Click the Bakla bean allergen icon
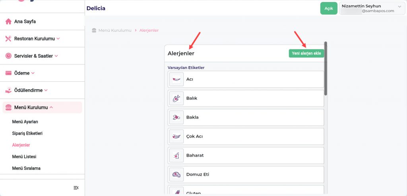This screenshot has width=407, height=196. [x=176, y=117]
